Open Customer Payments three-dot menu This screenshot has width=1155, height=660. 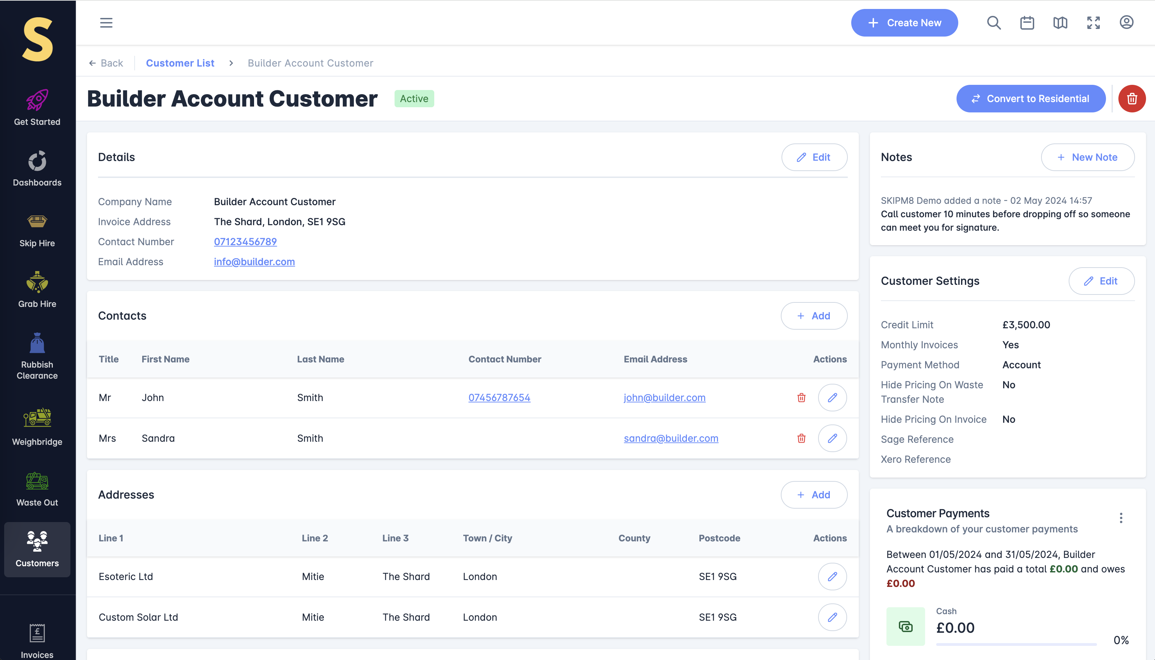pyautogui.click(x=1121, y=518)
